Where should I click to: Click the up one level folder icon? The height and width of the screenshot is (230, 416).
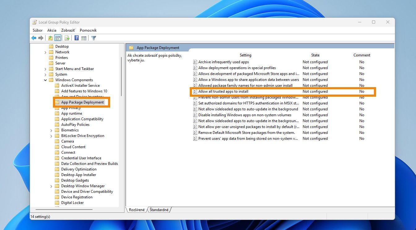[50, 38]
